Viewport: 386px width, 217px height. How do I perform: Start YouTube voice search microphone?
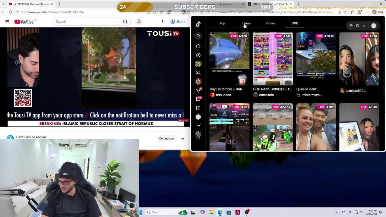pos(139,22)
